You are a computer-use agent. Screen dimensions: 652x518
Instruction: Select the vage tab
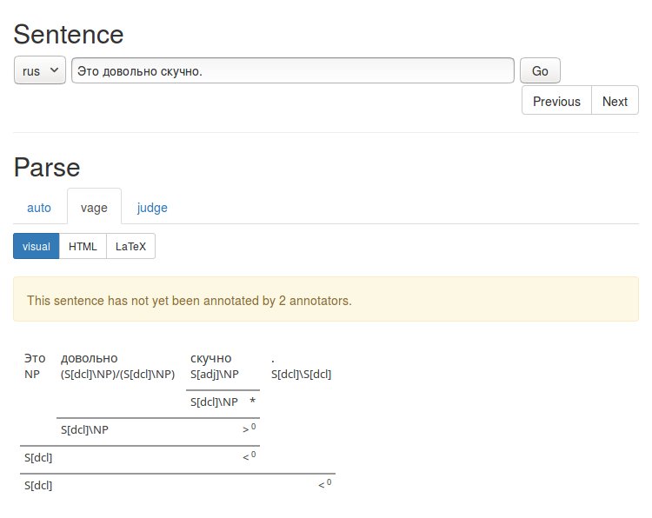point(94,208)
